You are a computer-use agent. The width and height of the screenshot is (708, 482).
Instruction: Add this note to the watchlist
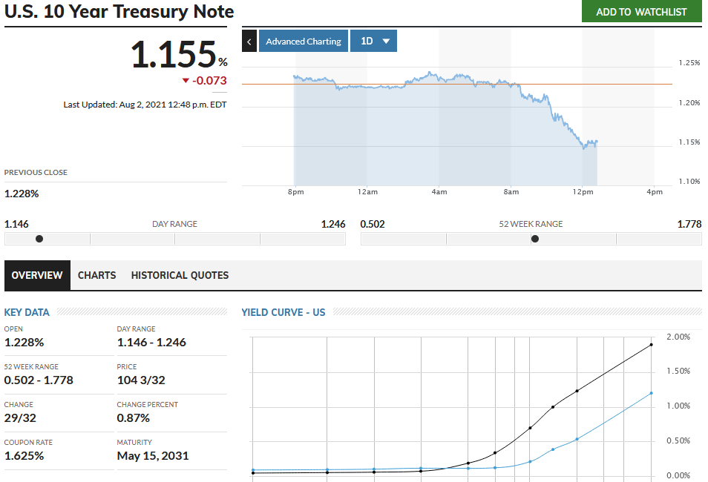(642, 12)
